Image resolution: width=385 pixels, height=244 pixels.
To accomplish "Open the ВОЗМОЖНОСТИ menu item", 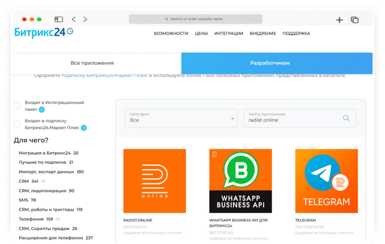I will [x=171, y=34].
